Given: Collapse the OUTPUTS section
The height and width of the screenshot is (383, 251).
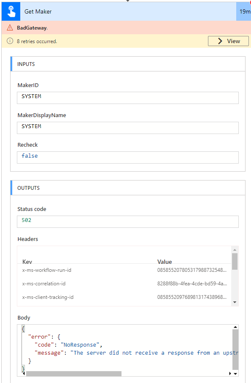Looking at the screenshot, I should click(127, 188).
